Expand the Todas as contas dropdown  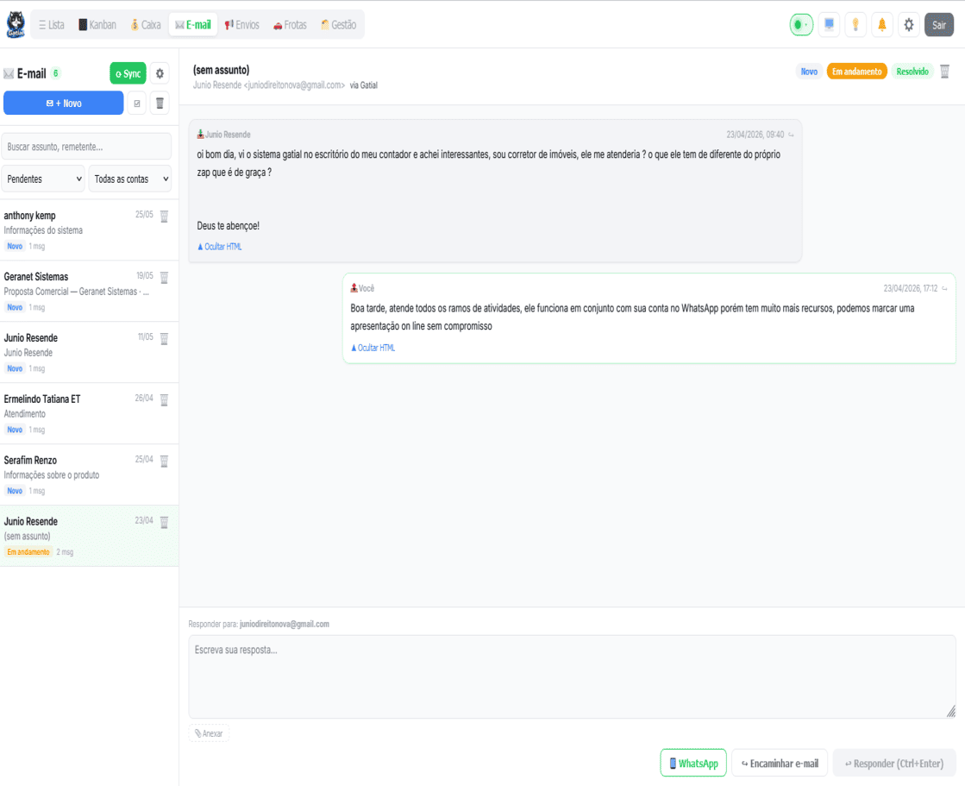coord(130,179)
